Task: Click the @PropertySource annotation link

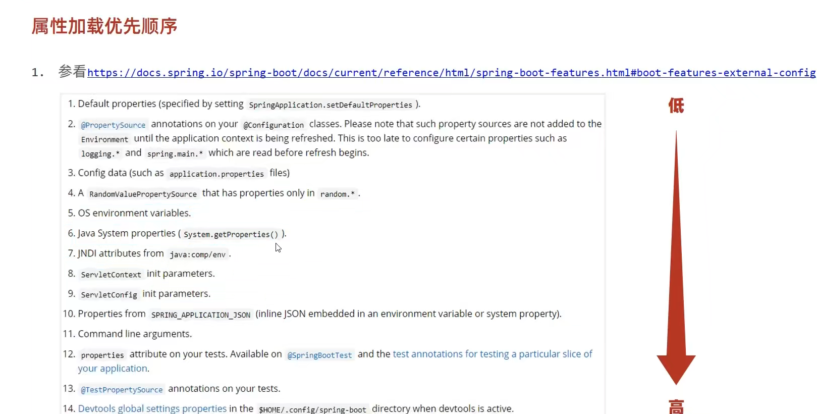Action: pos(113,125)
